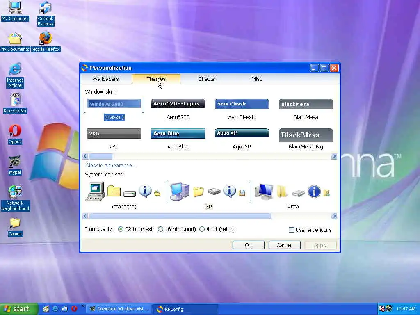The width and height of the screenshot is (420, 315).
Task: Open My Computer desktop icon
Action: point(15,11)
